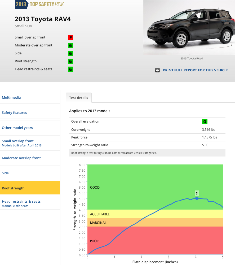Click the POOR zone label in chart

94,241
